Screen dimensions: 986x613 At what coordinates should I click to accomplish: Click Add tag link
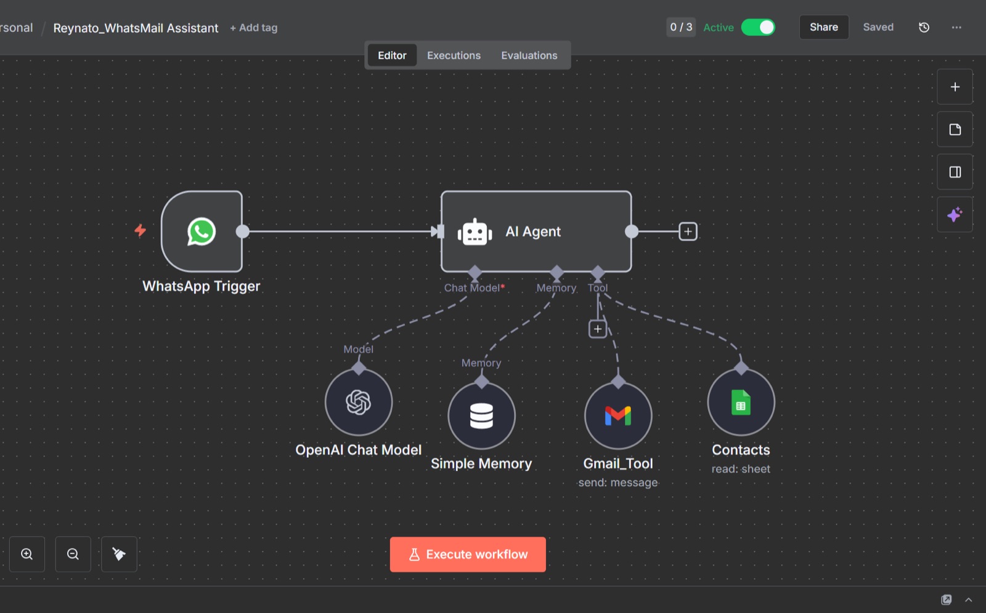tap(254, 28)
